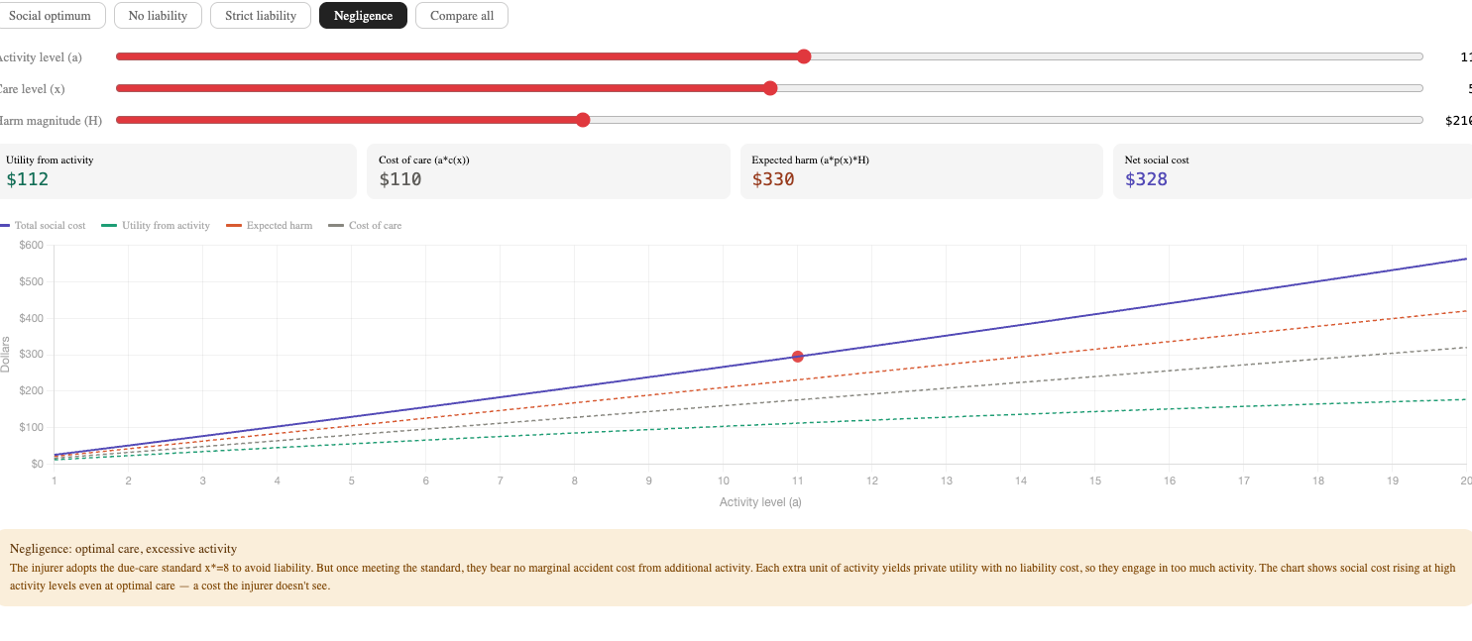Click the $600 y-axis gridline label

[31, 245]
